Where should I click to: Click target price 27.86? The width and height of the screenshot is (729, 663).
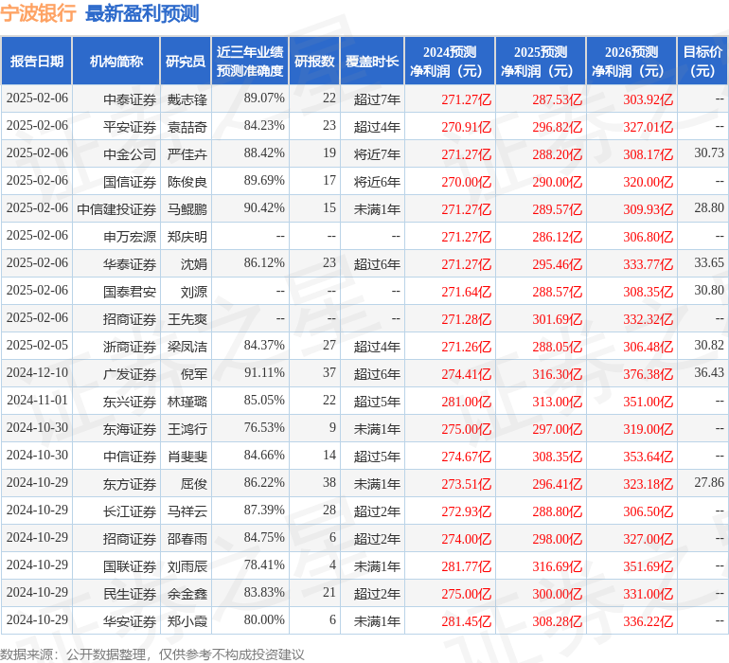tap(709, 482)
